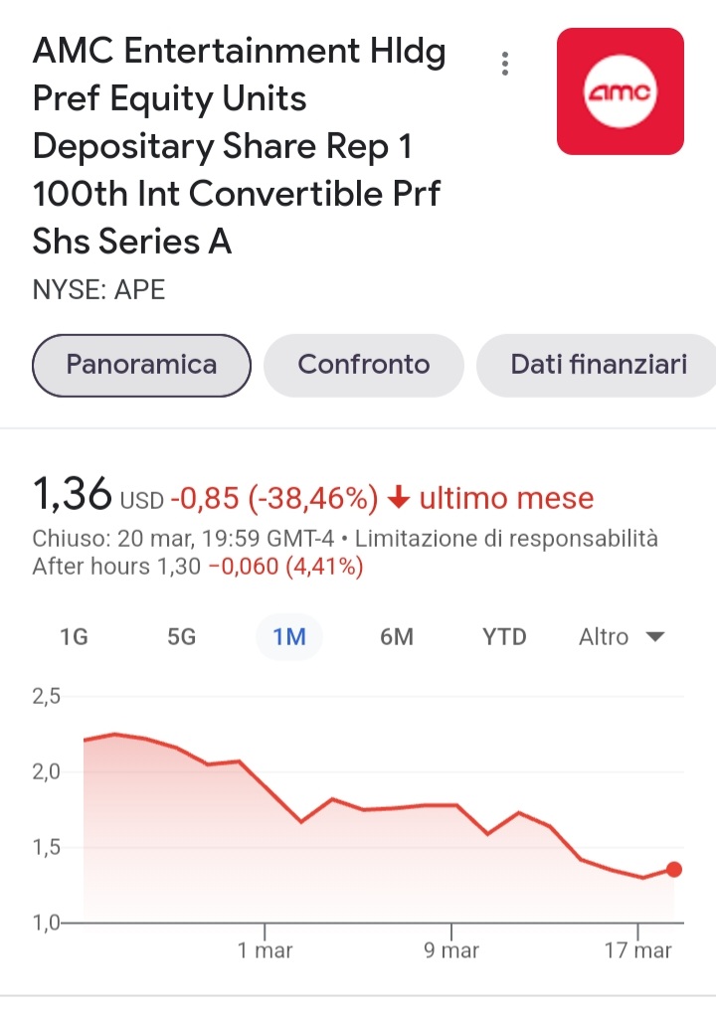This screenshot has height=1011, width=716.
Task: Open the Dati finanziari tab
Action: (x=598, y=365)
